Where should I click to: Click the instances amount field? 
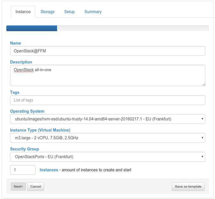[x=23, y=170]
